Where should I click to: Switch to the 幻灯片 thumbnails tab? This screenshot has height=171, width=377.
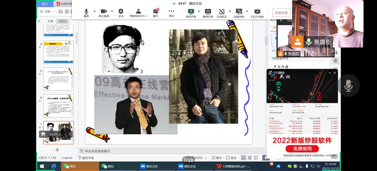tap(63, 21)
